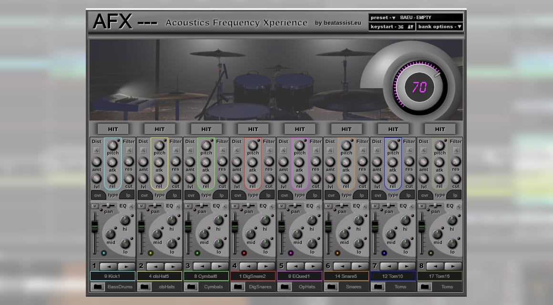Click the cut knob on the Cymbal6 channel
This screenshot has width=553, height=305.
221,178
